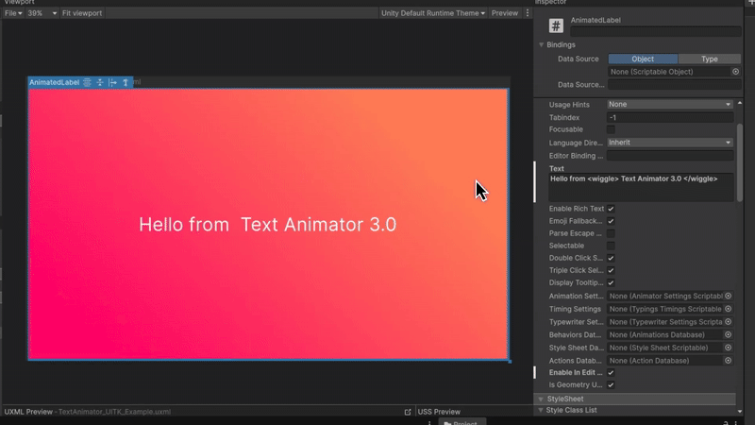Click the horizontal stretch icon in AnimatedLabel header

[113, 83]
